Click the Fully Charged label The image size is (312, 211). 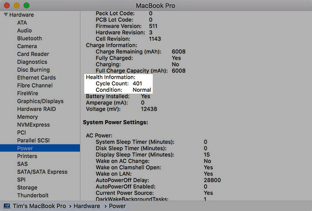click(x=114, y=58)
